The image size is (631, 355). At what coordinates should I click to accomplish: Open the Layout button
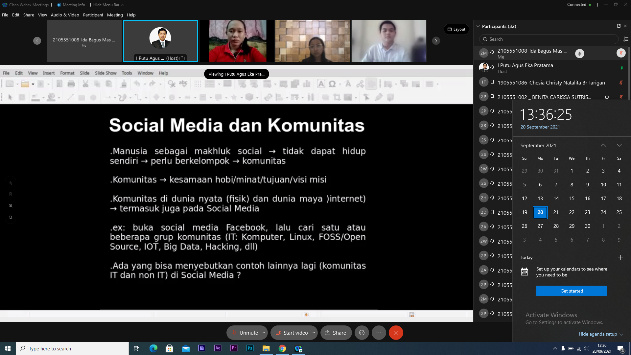456,29
